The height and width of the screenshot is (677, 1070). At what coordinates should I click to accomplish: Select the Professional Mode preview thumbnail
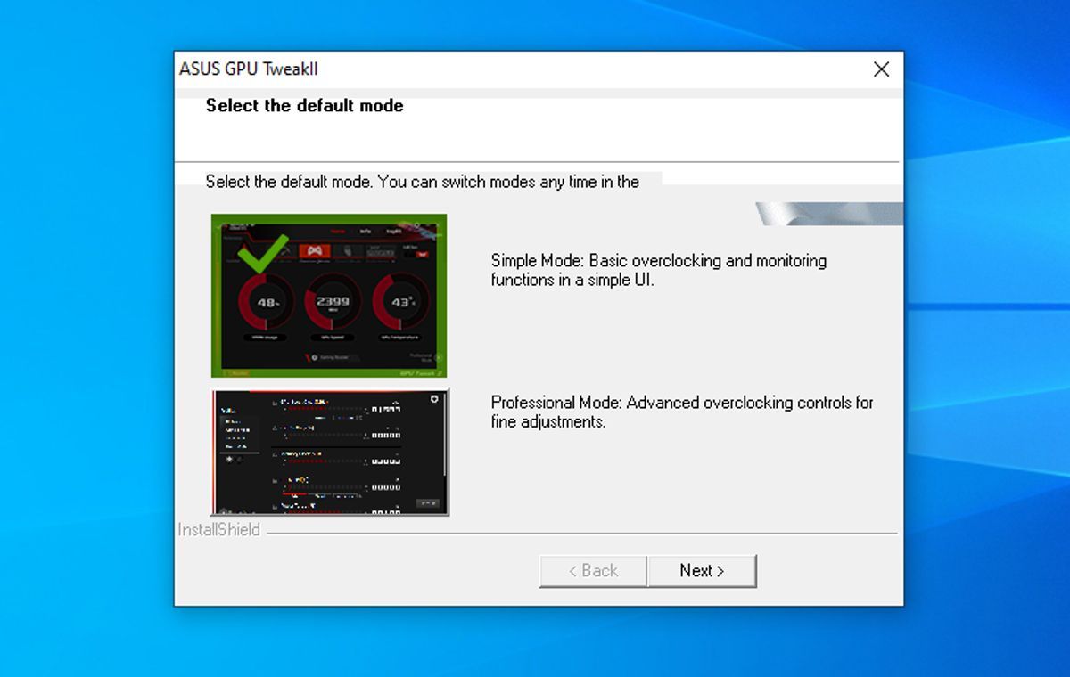click(330, 453)
